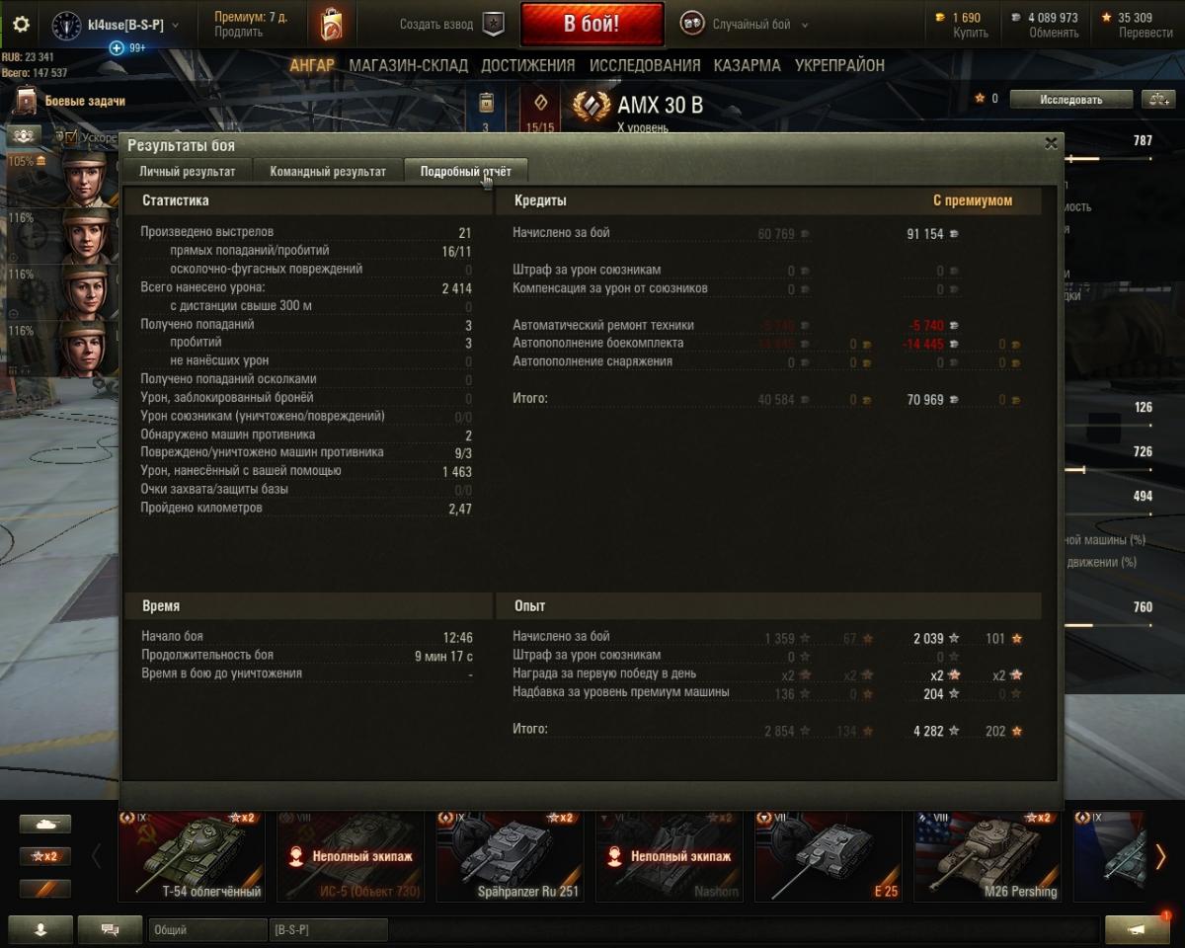Open the ИССЛЕДОВАНИЯ menu

(x=645, y=65)
